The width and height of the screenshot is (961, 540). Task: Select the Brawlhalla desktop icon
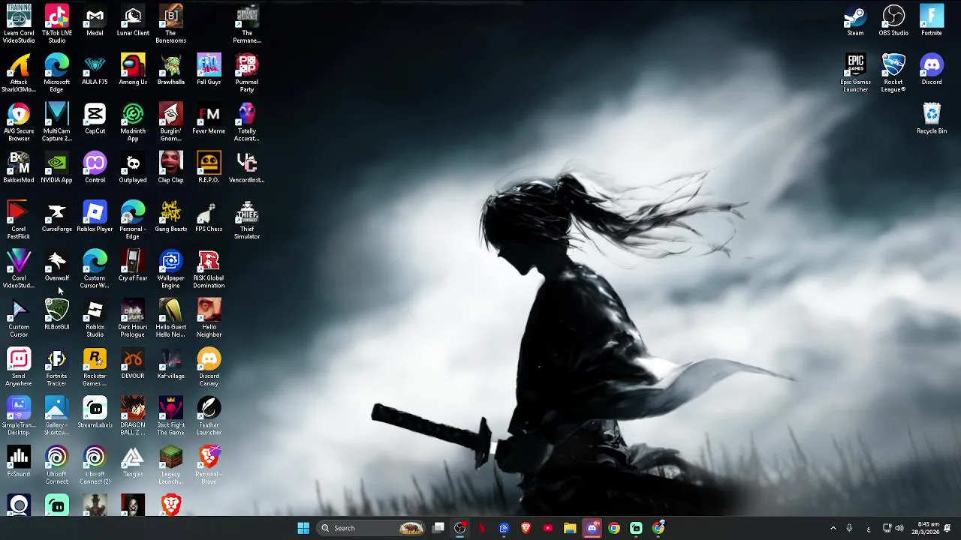tap(170, 70)
